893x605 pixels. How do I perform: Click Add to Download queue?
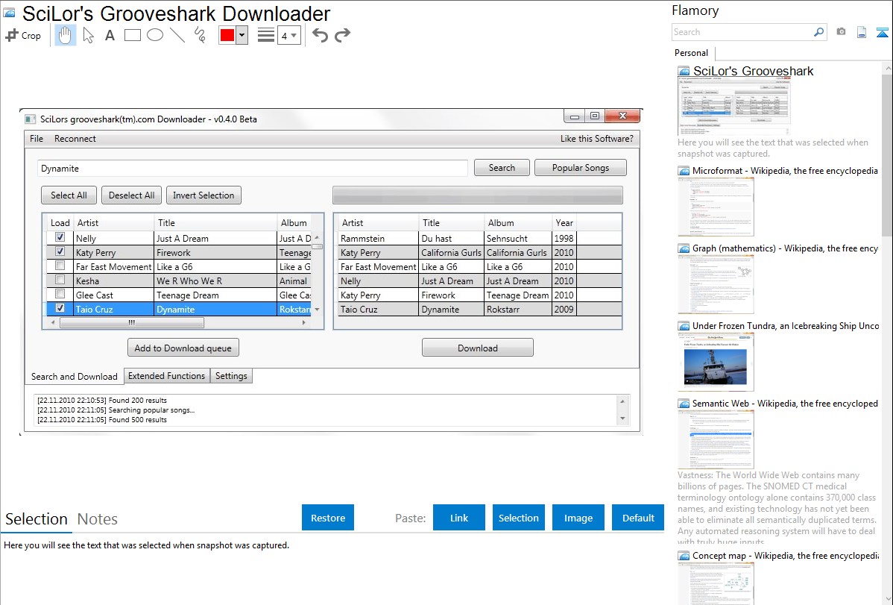pos(183,348)
